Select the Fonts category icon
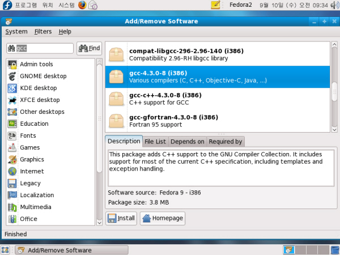This screenshot has height=255, width=340. 12,136
